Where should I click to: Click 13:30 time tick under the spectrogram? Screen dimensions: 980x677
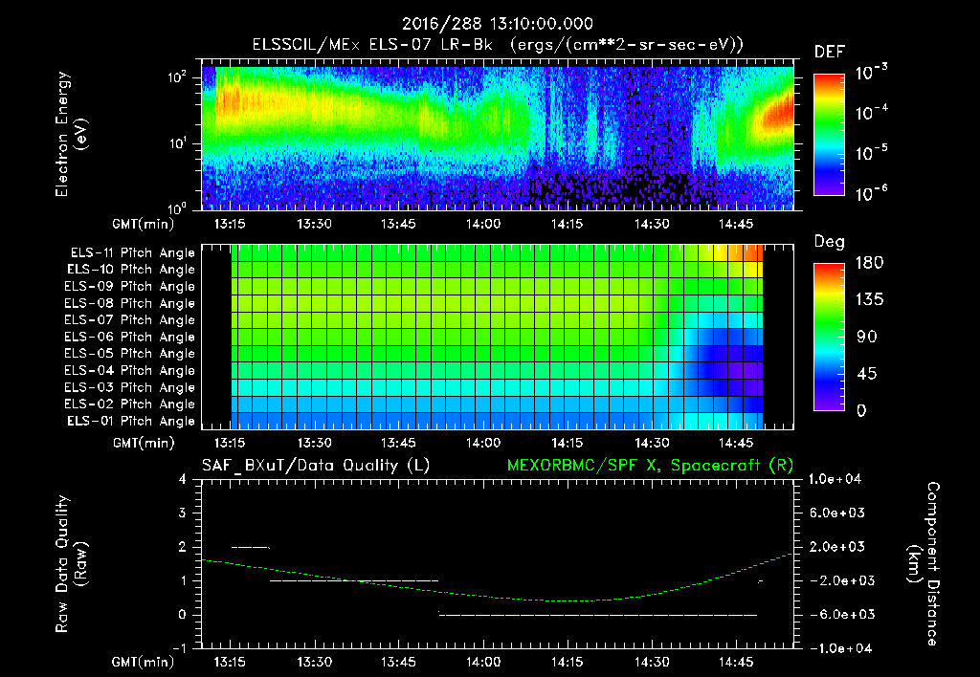[314, 224]
